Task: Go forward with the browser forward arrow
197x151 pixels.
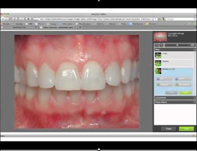Action: pyautogui.click(x=7, y=19)
